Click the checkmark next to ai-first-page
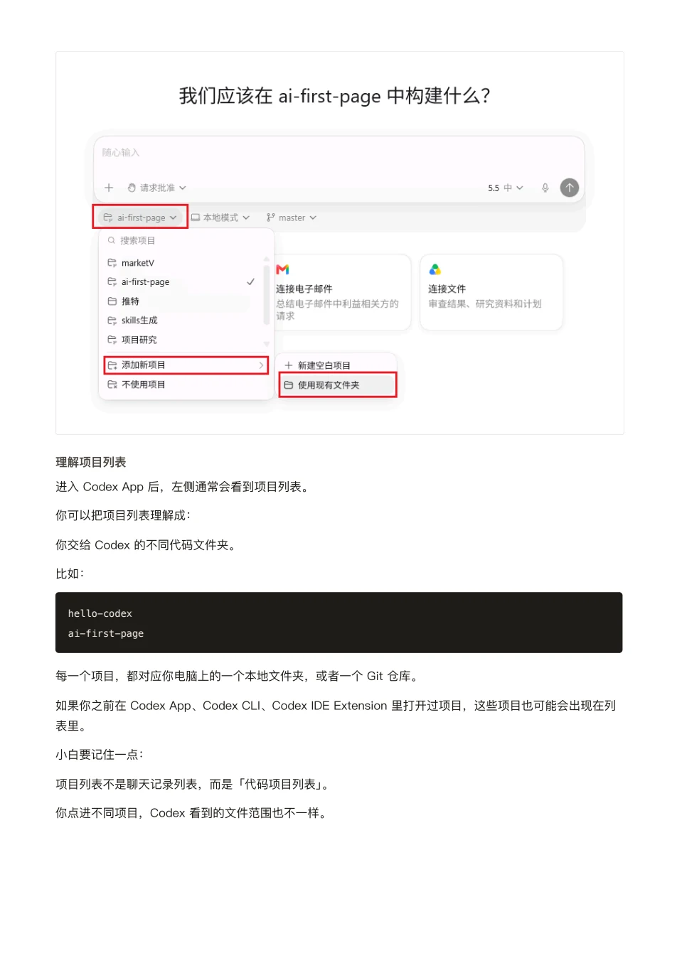 (x=251, y=282)
